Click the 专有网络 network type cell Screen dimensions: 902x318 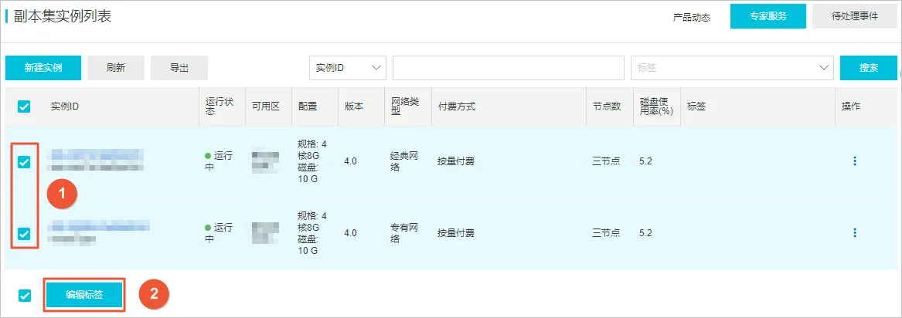[404, 232]
